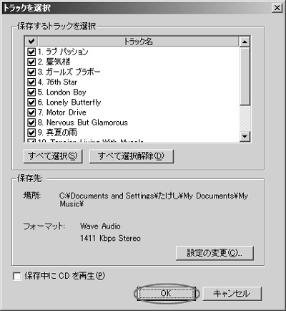Click すべて選択(S) button

(x=53, y=156)
